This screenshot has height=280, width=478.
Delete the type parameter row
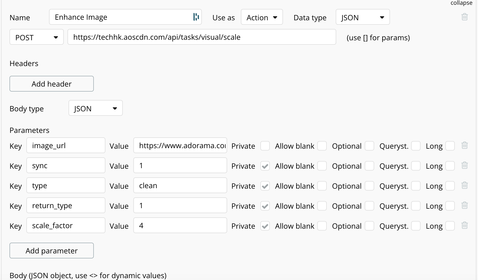click(465, 185)
